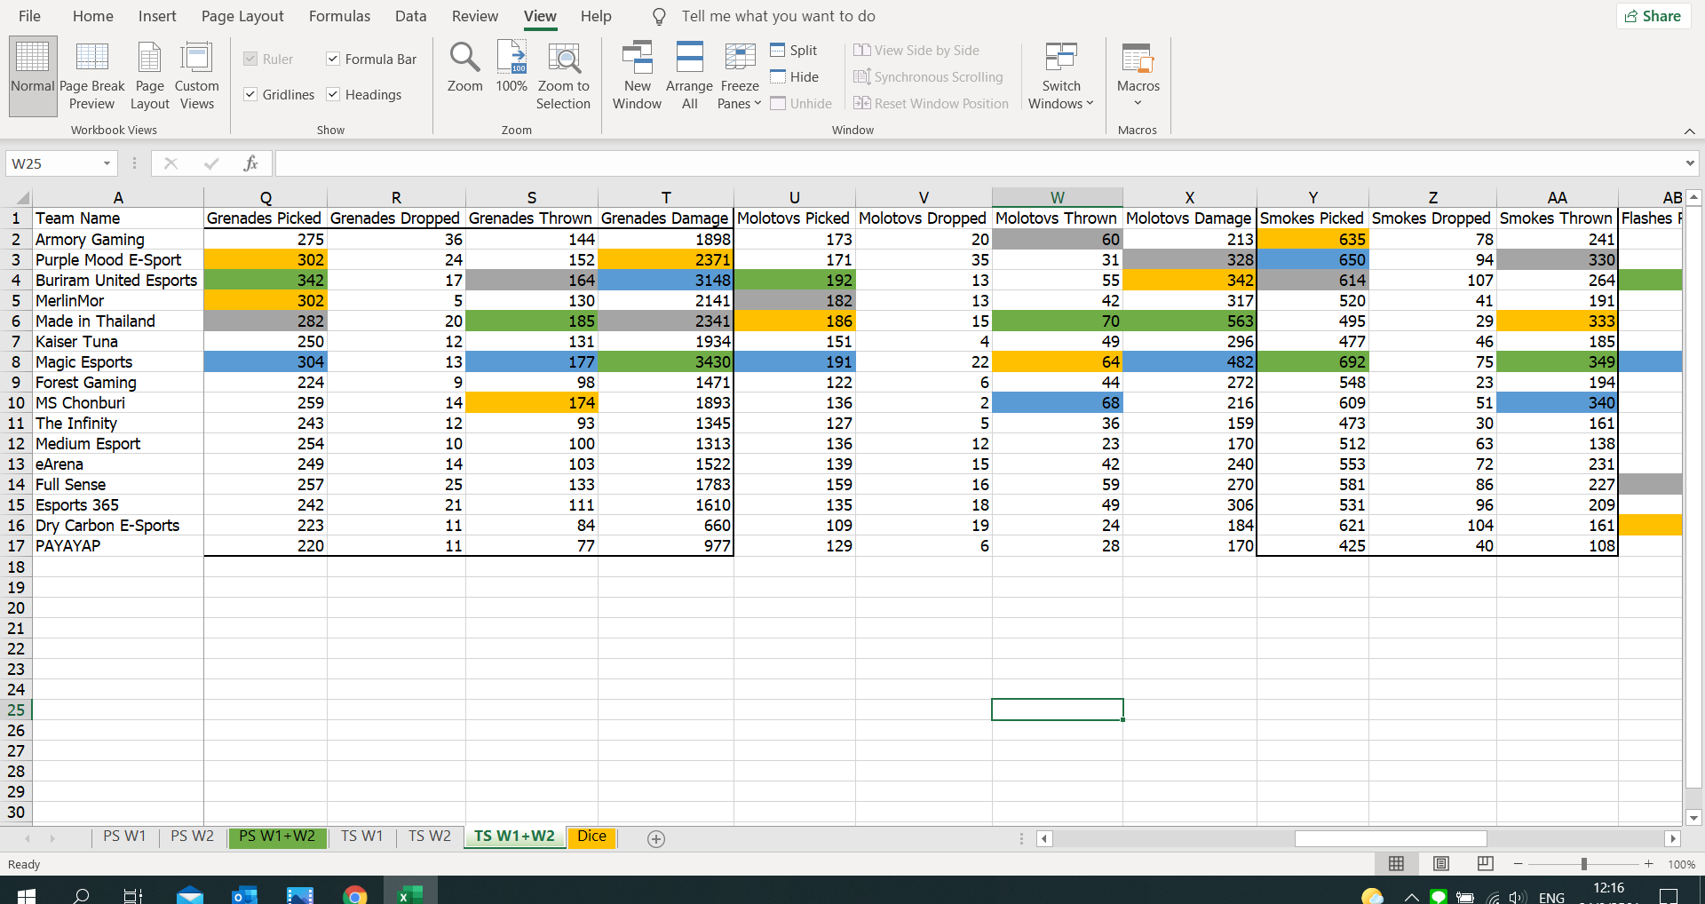Open the Formulas ribbon tab
Screen dimensions: 1705x904
click(x=339, y=16)
